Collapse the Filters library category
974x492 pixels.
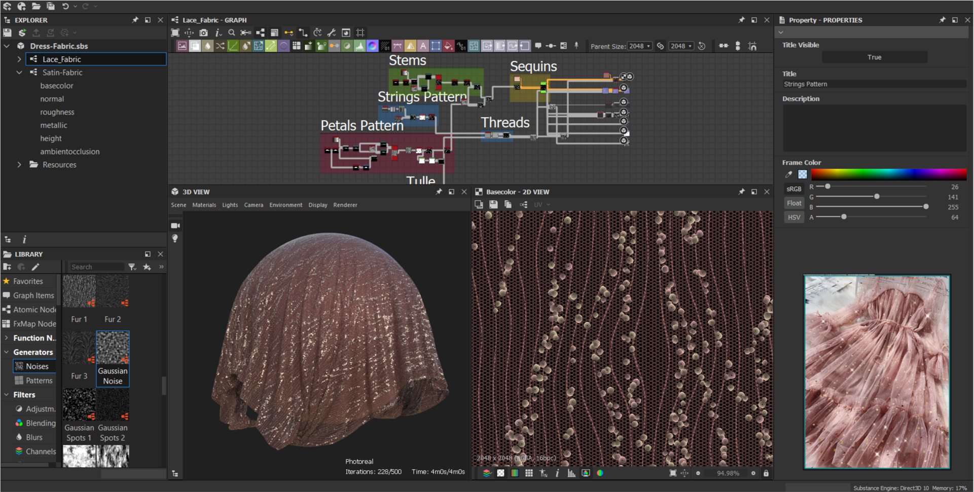(x=7, y=395)
